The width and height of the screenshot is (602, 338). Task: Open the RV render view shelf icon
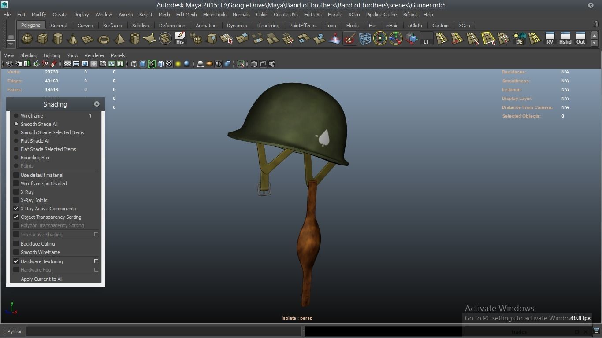550,39
